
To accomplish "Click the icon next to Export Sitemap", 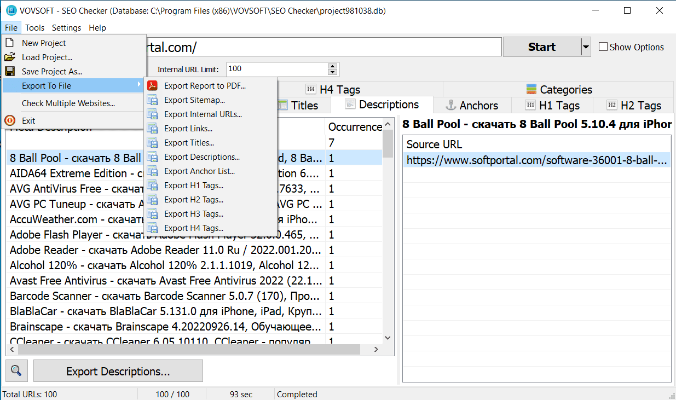I will (153, 100).
